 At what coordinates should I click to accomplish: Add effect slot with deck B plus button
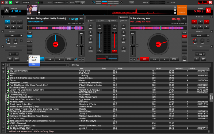coord(208,41)
